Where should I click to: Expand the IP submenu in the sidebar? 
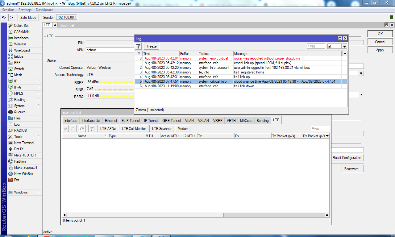point(39,81)
